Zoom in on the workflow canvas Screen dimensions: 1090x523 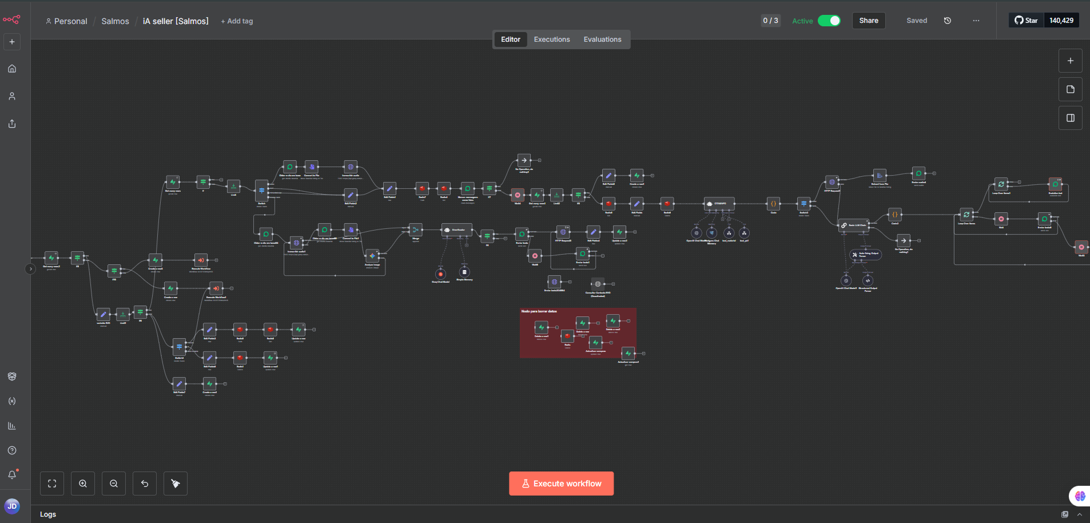click(x=83, y=484)
